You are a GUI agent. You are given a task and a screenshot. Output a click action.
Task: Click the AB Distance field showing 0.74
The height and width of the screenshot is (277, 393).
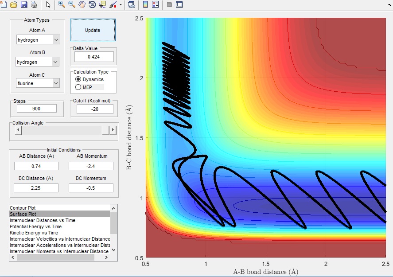tap(36, 166)
